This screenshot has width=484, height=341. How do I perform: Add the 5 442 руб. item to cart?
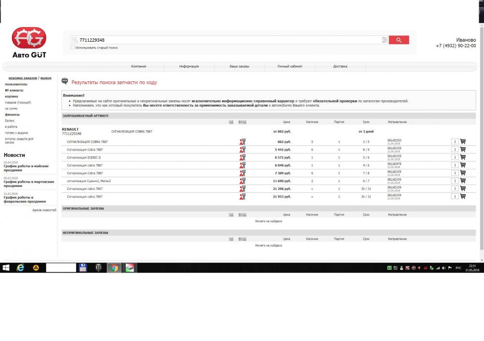463,149
